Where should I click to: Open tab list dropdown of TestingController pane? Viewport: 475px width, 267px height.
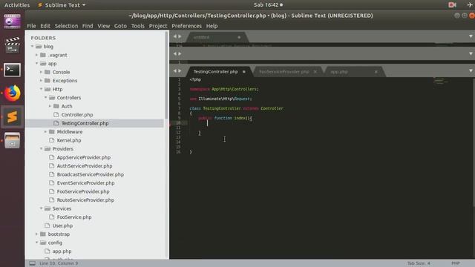pyautogui.click(x=471, y=71)
